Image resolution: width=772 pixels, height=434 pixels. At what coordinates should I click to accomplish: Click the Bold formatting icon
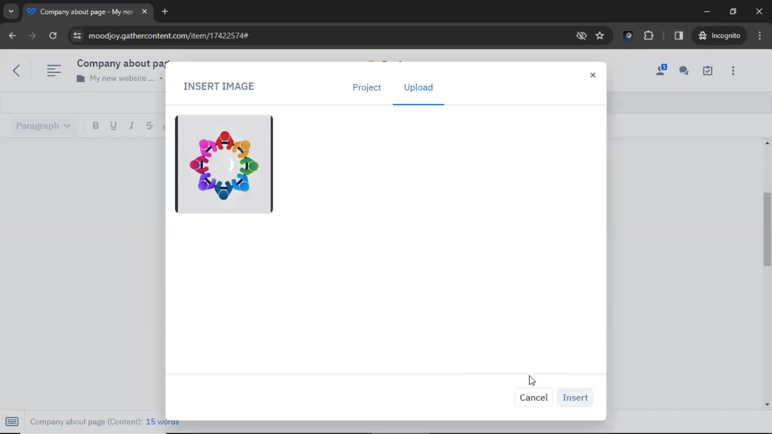tap(95, 126)
